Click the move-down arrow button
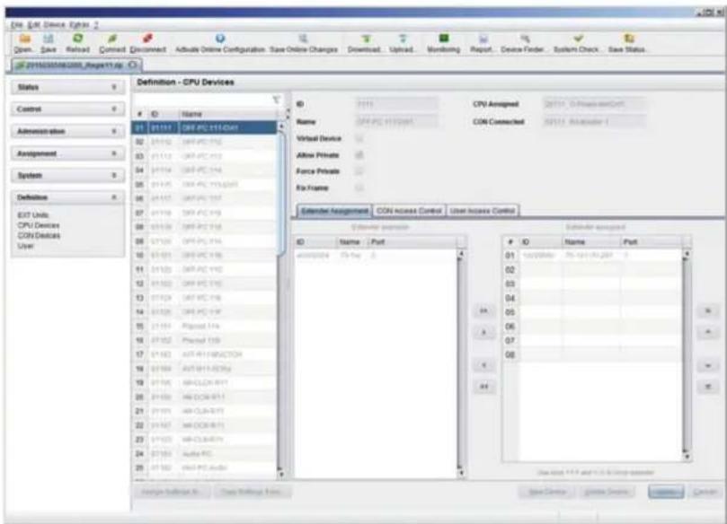Screen dimensions: 727x524 (708, 365)
